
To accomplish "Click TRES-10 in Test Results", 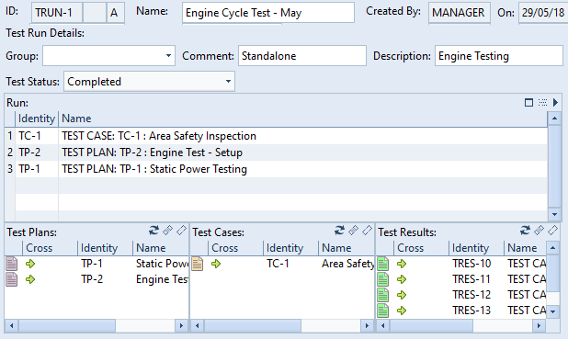I will (471, 264).
